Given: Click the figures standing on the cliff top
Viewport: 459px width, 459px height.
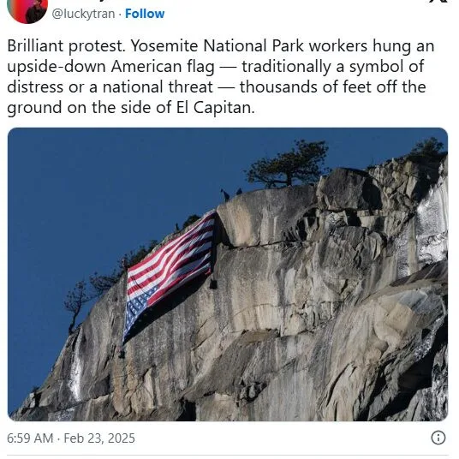Looking at the screenshot, I should 230,194.
